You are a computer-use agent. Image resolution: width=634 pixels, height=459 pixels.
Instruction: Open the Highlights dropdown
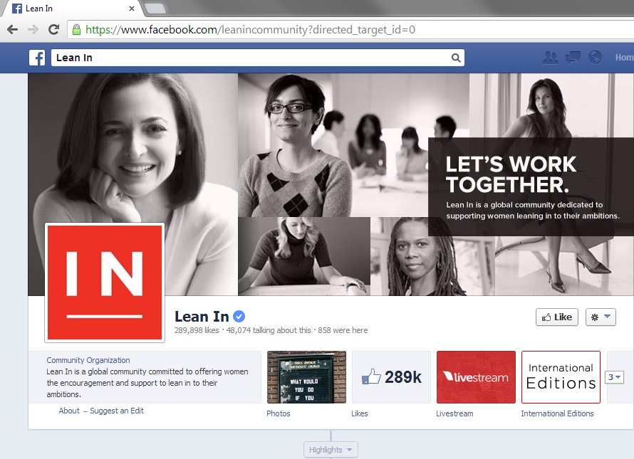(x=331, y=450)
